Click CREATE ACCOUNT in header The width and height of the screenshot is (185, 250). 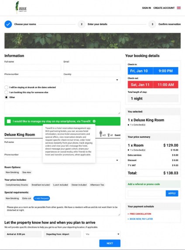pyautogui.click(x=164, y=8)
